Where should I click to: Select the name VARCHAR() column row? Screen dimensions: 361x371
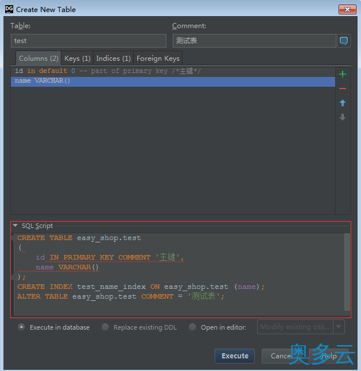click(173, 81)
